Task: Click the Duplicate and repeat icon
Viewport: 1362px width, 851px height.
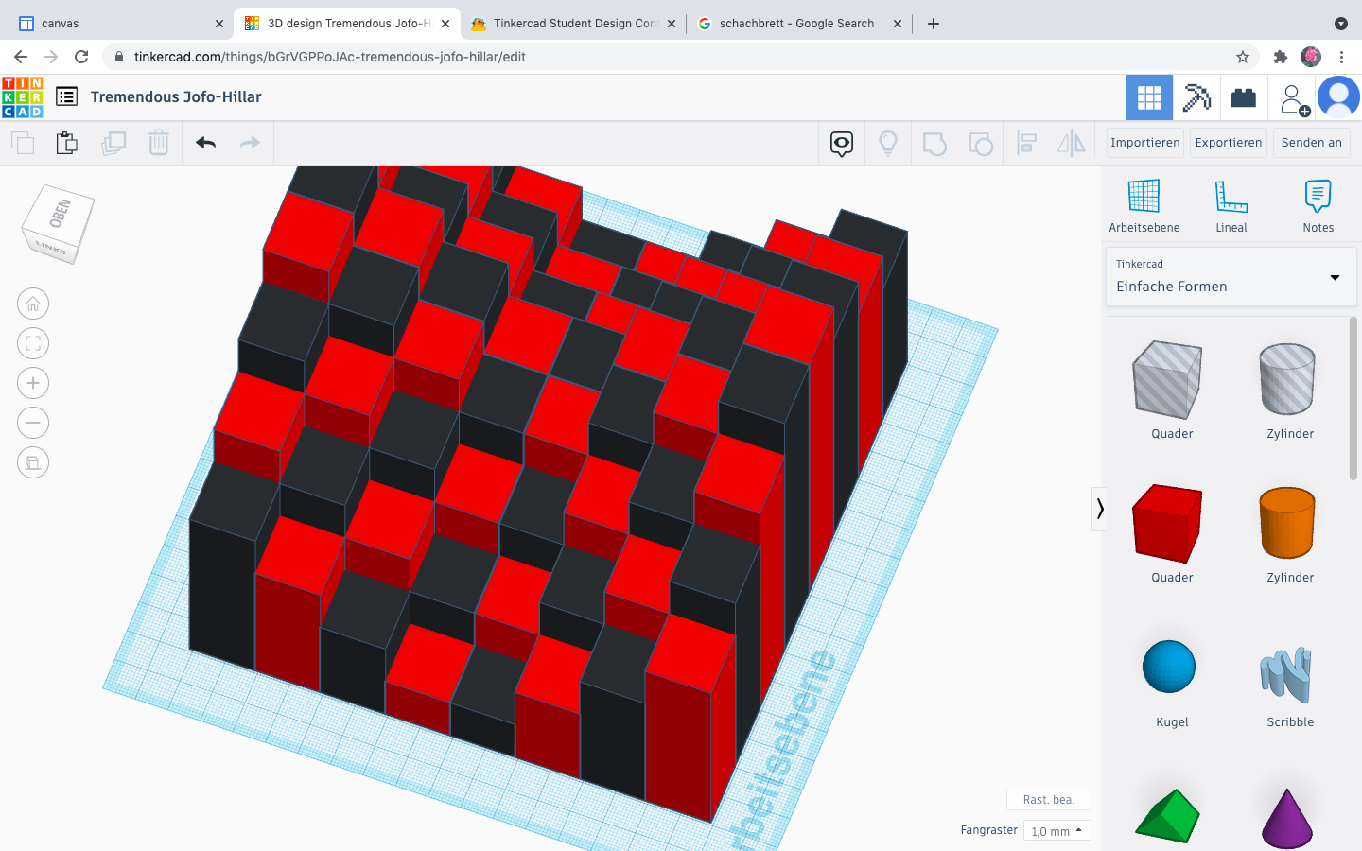Action: tap(113, 143)
